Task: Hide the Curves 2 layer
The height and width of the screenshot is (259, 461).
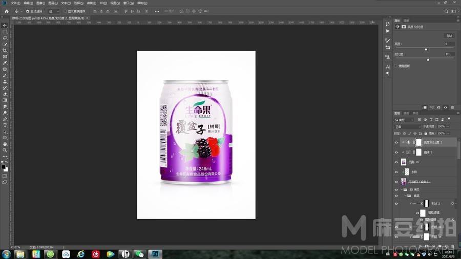Action: 396,153
